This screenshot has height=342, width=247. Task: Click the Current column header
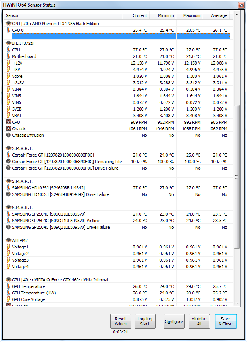point(136,15)
